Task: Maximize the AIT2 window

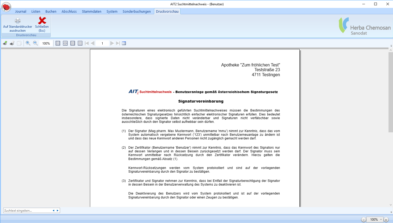Action: coord(376,4)
